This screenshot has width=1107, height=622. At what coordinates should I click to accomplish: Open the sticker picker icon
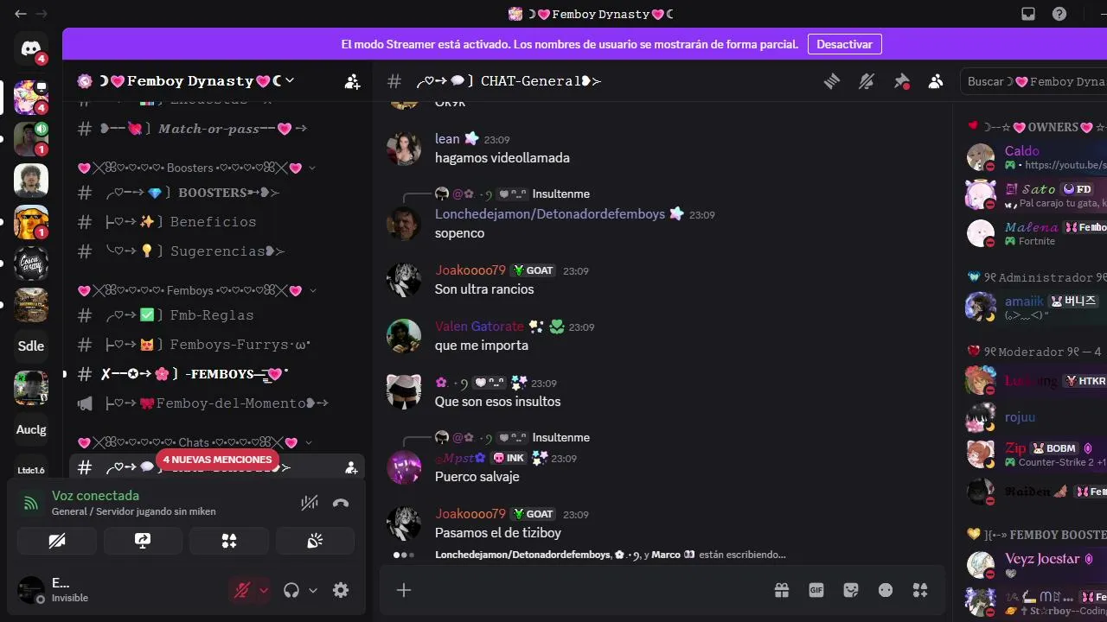click(851, 590)
